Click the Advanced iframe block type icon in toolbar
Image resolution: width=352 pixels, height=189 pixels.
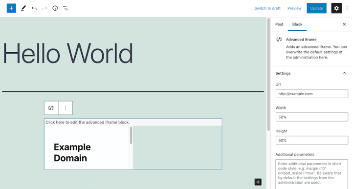[51, 108]
